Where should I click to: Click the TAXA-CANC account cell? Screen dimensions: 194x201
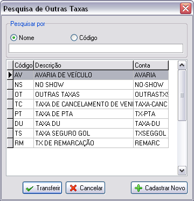pyautogui.click(x=151, y=104)
